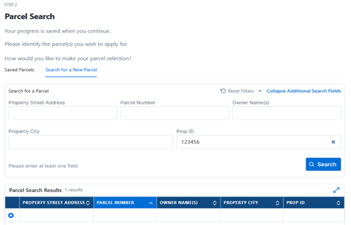Open Search for a New Parcel tab
Viewport: 351px width, 225px height.
click(x=71, y=70)
